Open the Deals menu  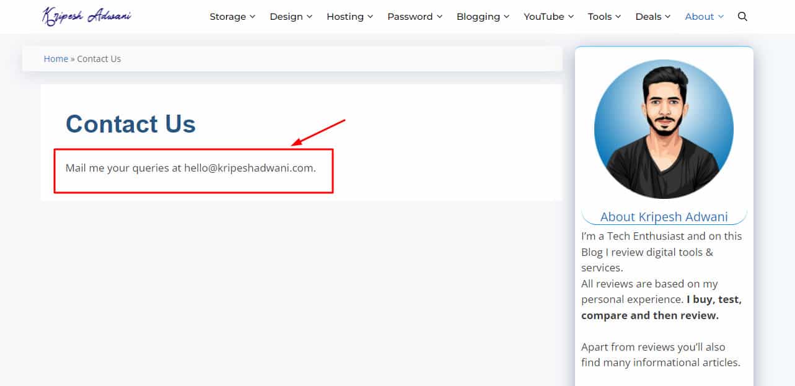coord(653,17)
